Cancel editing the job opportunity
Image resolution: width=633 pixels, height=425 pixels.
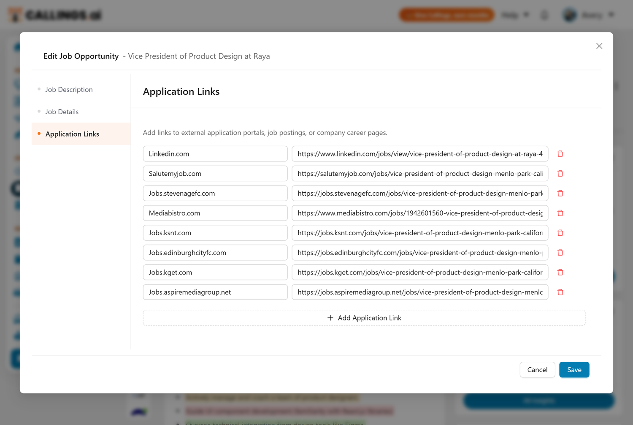click(x=537, y=370)
